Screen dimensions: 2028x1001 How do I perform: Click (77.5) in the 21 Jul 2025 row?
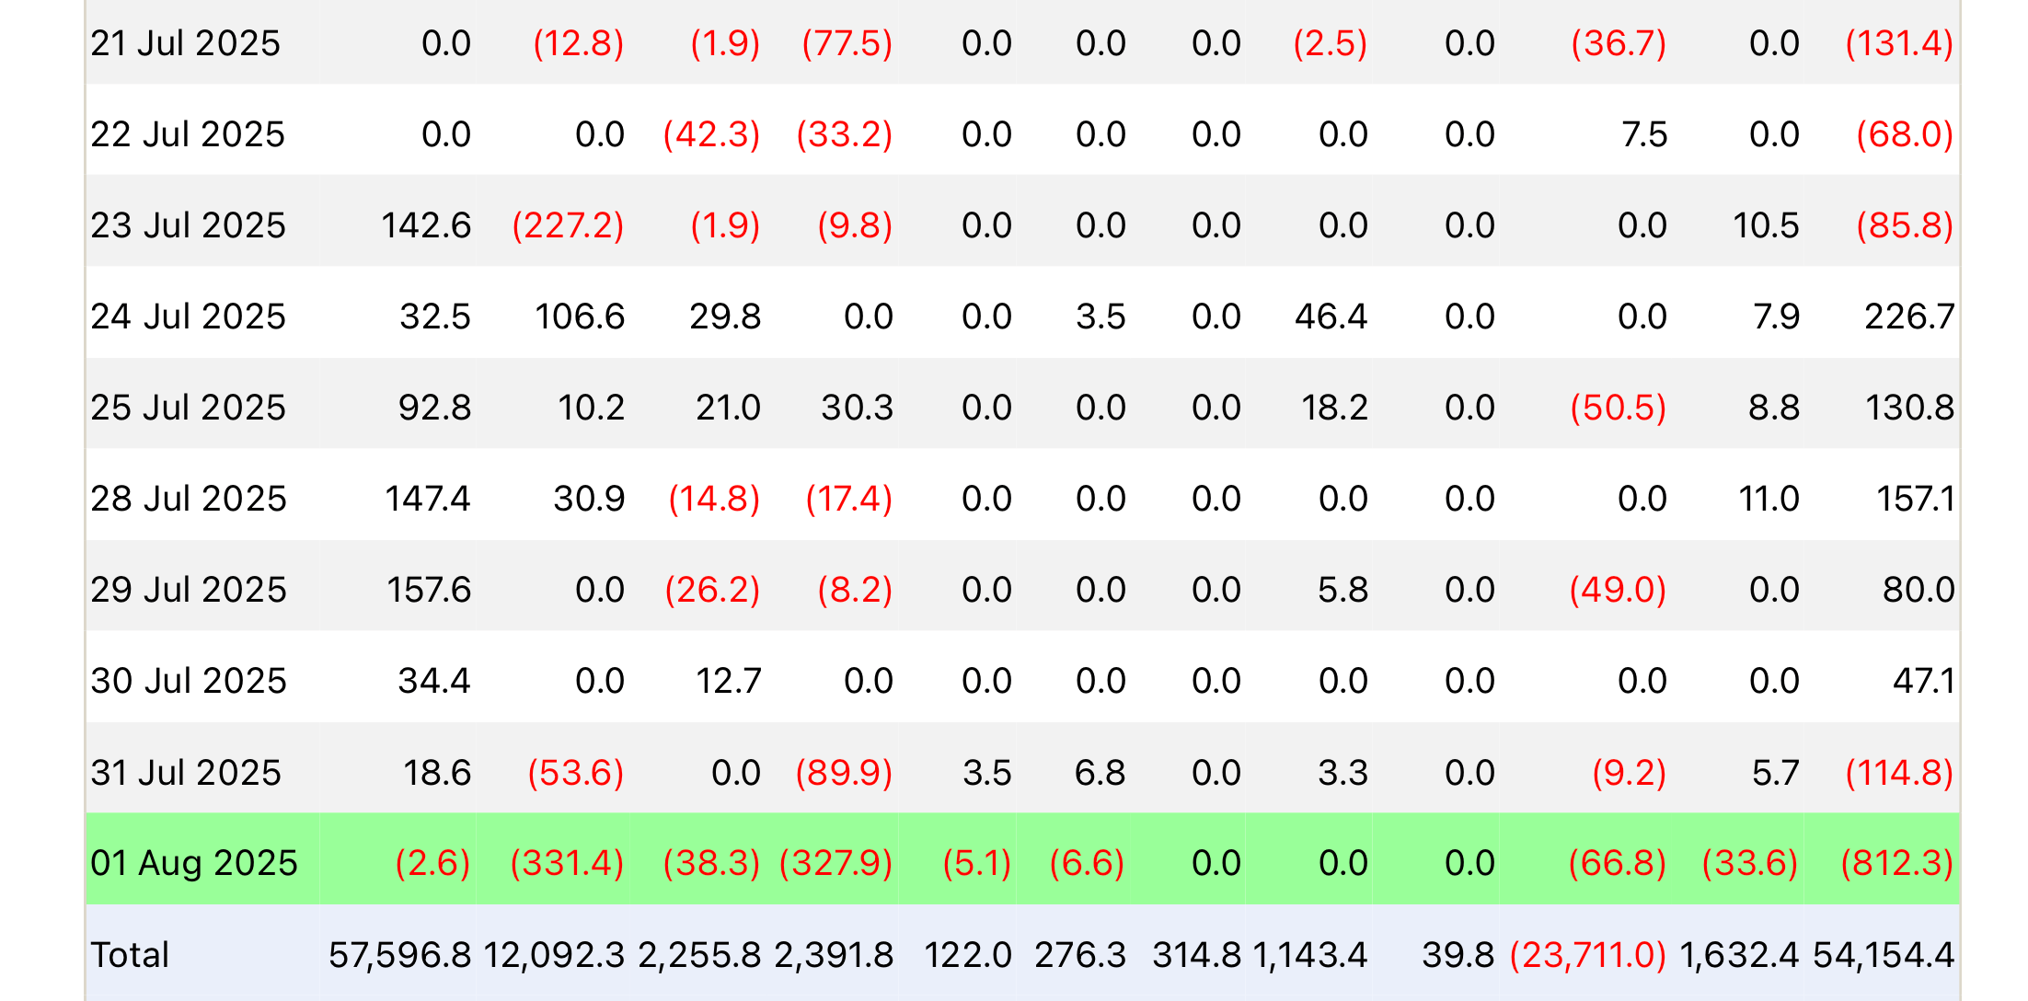tap(847, 43)
